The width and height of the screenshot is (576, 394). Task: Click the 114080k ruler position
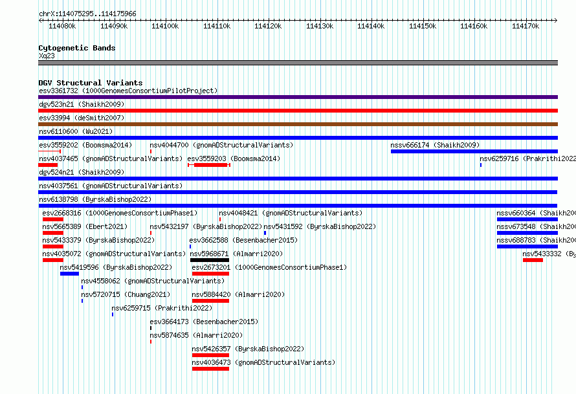tap(62, 26)
